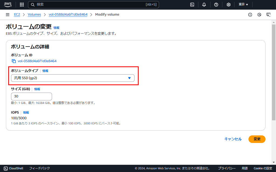Open Cookie の設定 in footer
Screen dimensions: 276x172
pos(263,168)
